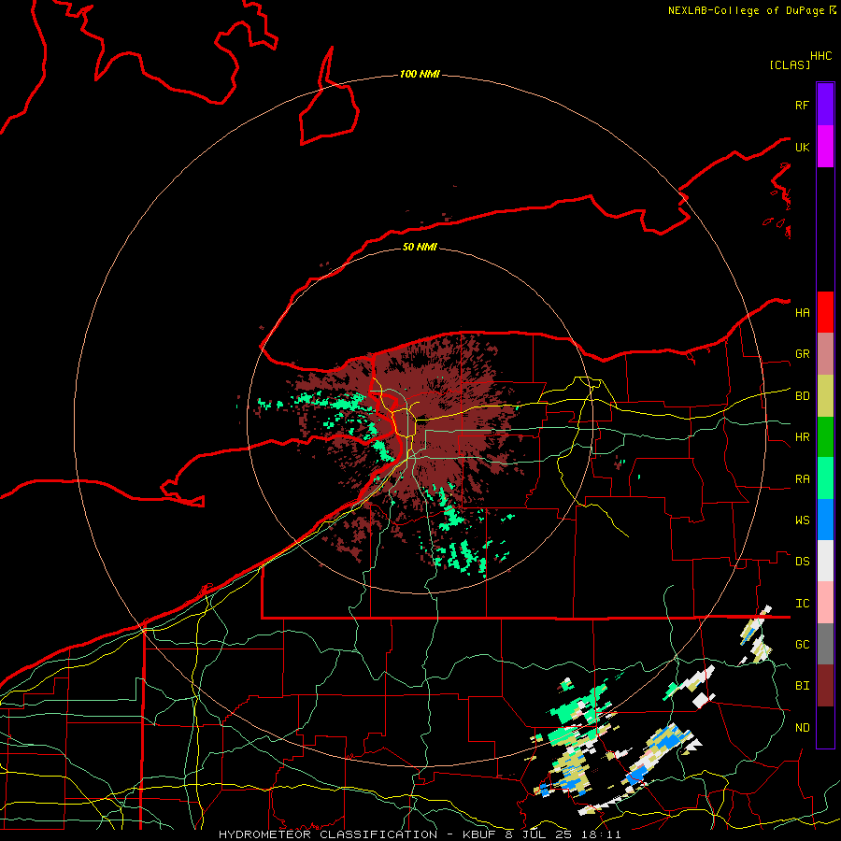Click the '100 NMI' range ring label
The image size is (841, 841).
pyautogui.click(x=420, y=74)
